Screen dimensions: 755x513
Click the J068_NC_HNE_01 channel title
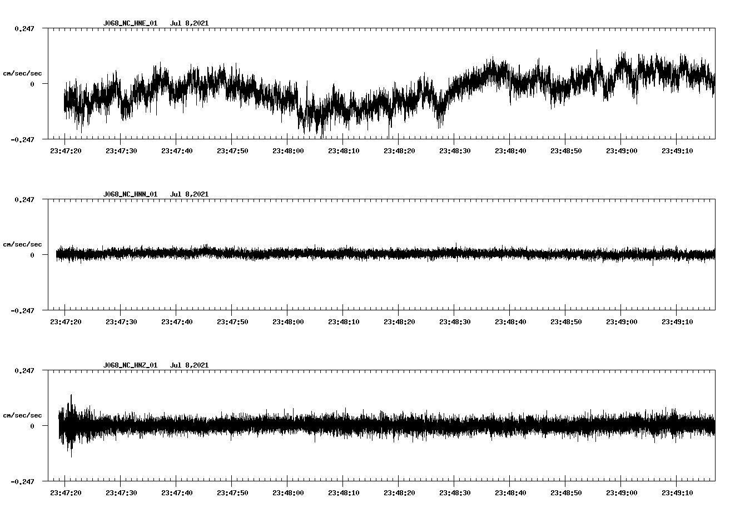point(130,23)
